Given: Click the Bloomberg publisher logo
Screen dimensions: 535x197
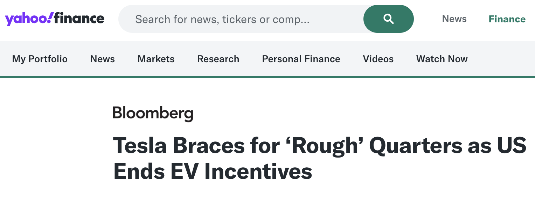Looking at the screenshot, I should 153,114.
